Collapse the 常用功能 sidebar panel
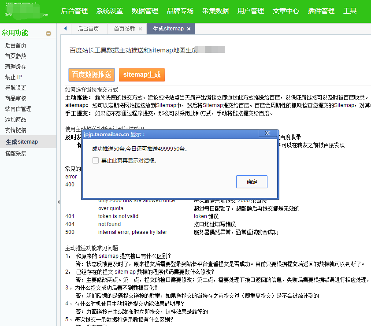This screenshot has width=371, height=326. [48, 33]
